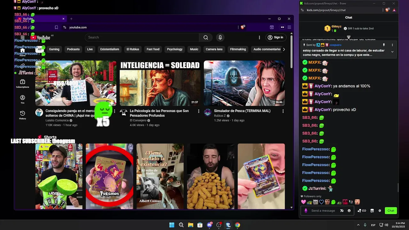This screenshot has width=409, height=230.
Task: Select the Gaming category chip
Action: point(54,49)
